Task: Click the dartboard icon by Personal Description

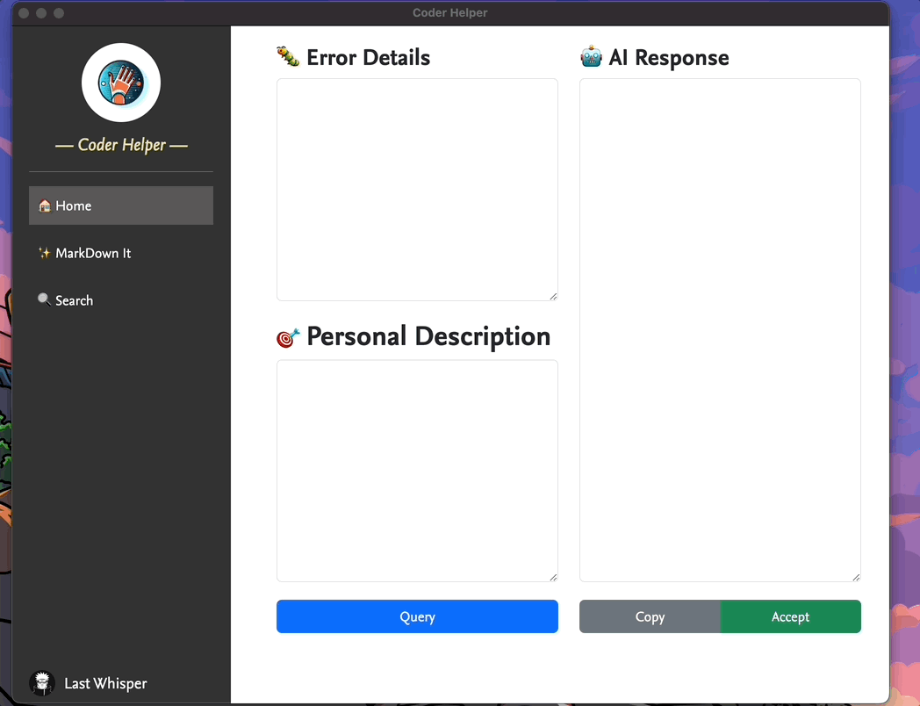Action: [x=288, y=337]
